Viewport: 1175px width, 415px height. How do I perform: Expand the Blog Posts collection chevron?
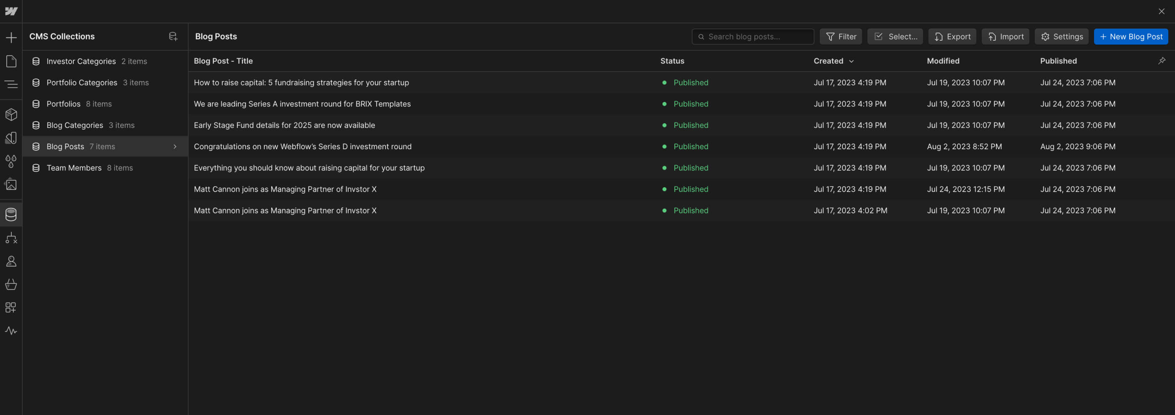(x=175, y=146)
